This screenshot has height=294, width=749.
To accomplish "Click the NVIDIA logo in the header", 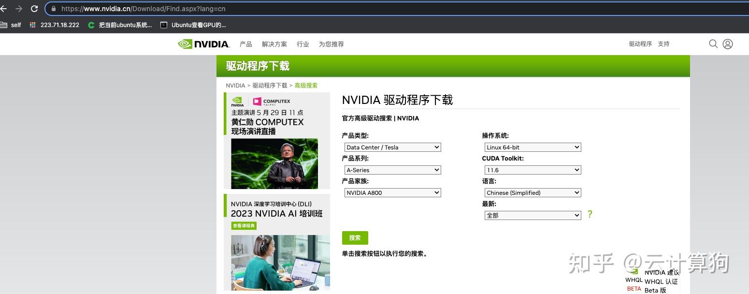I will click(x=203, y=44).
